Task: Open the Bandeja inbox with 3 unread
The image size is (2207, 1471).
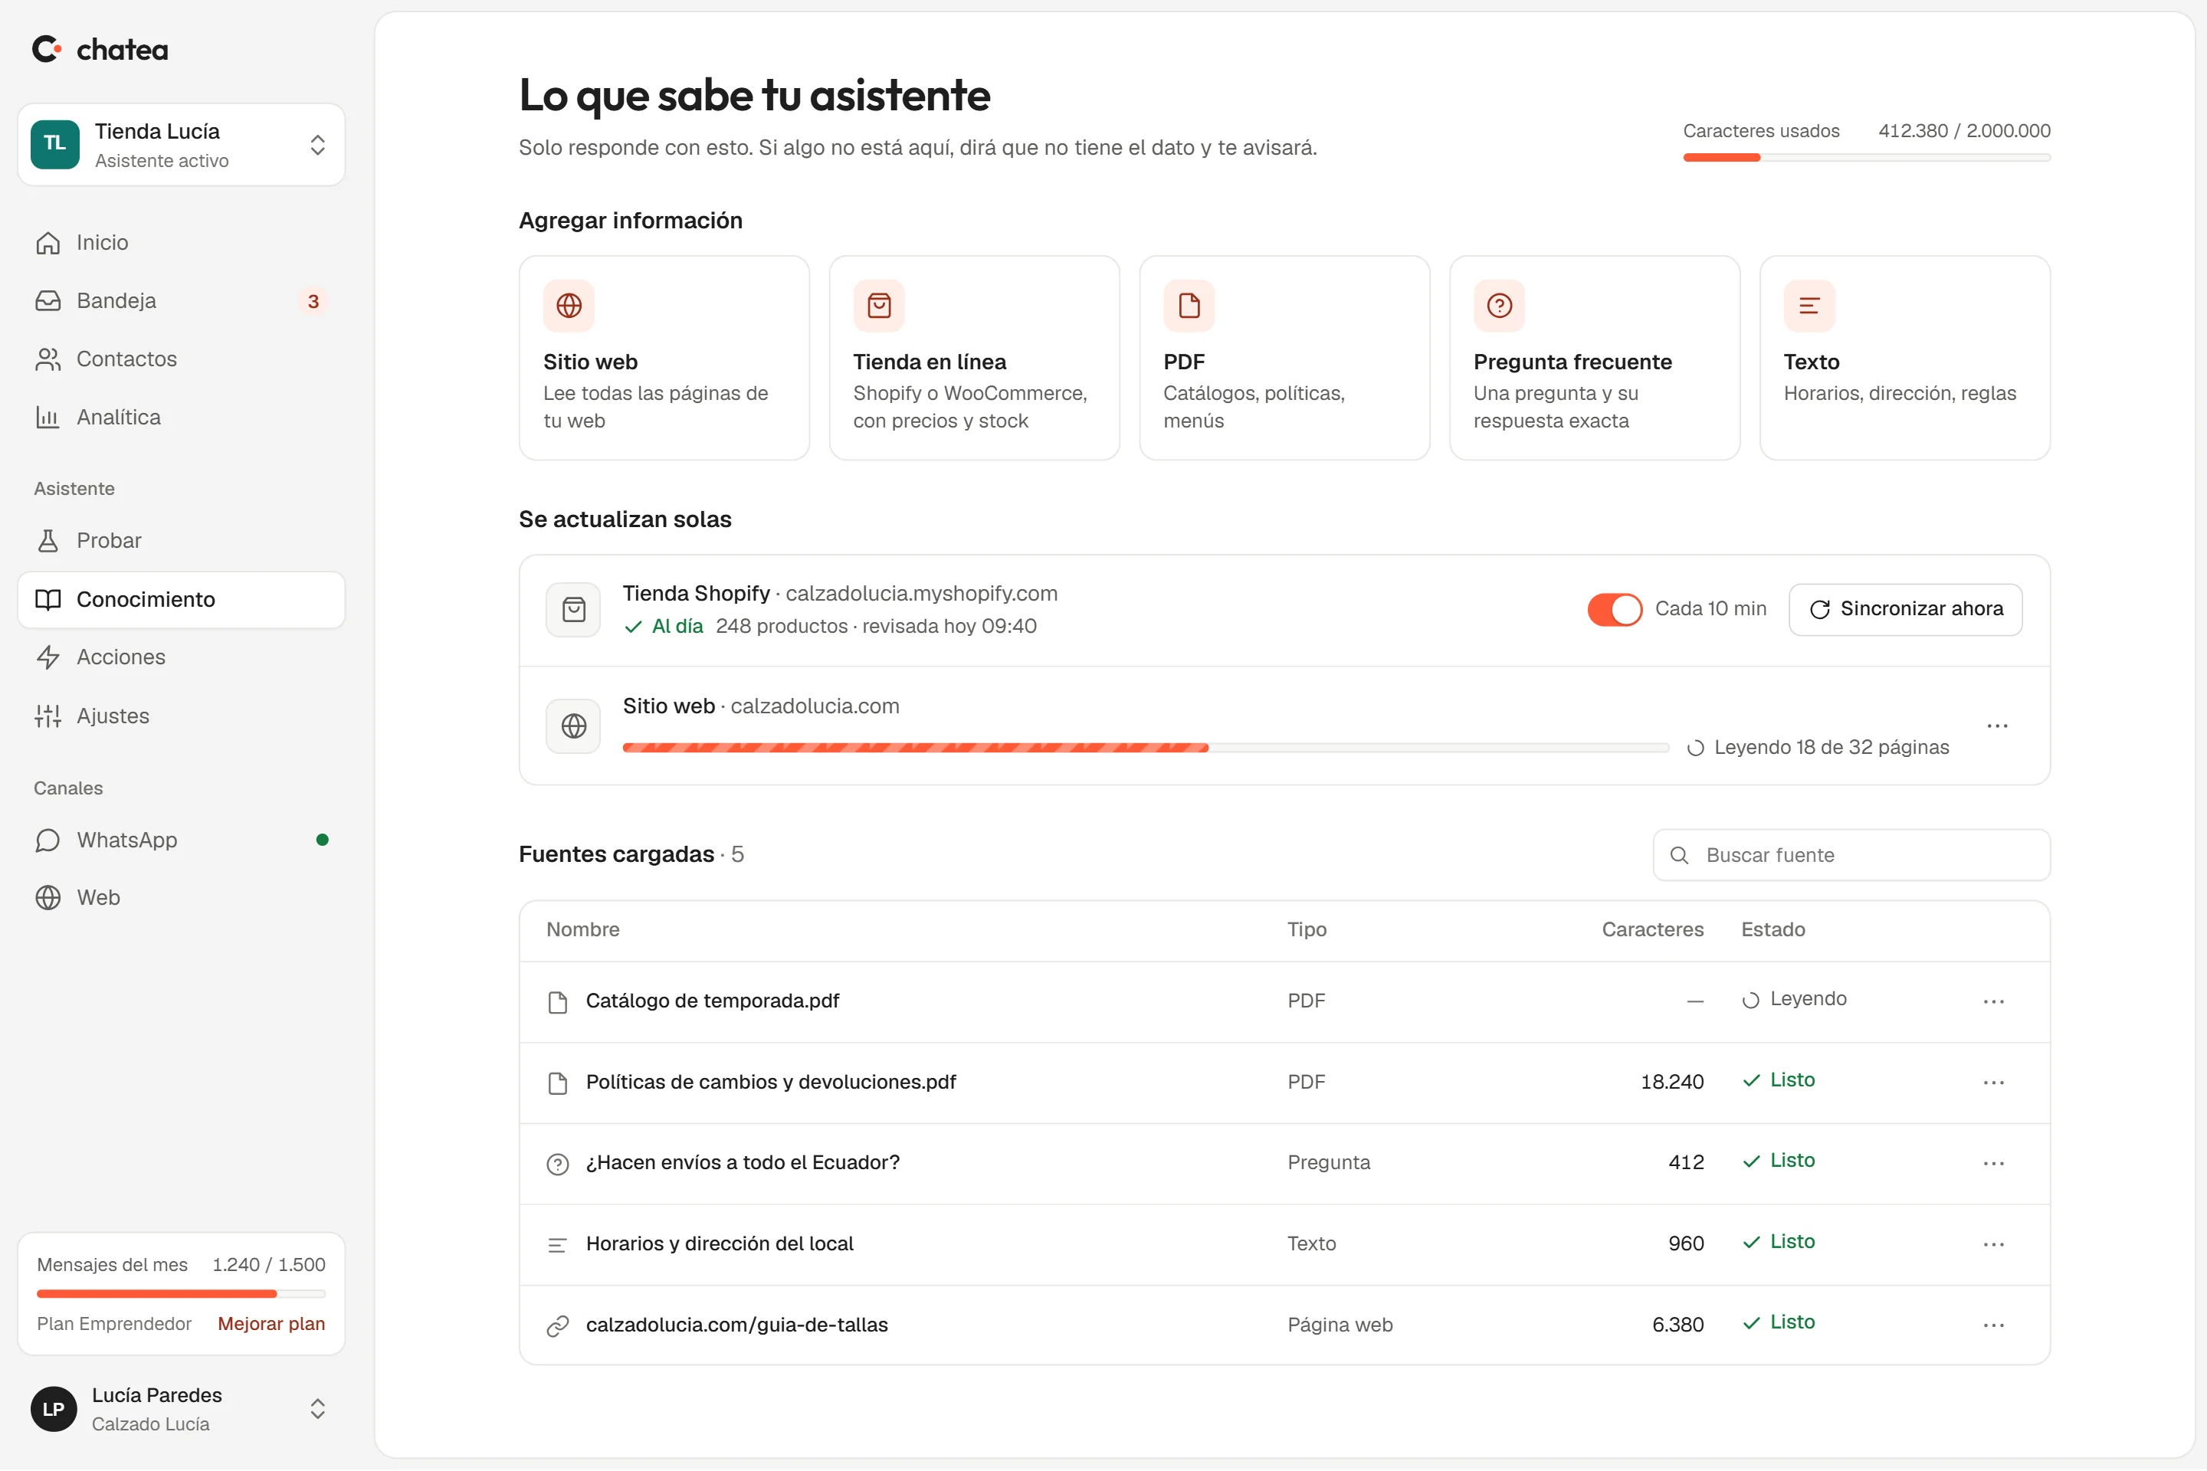Action: (181, 301)
